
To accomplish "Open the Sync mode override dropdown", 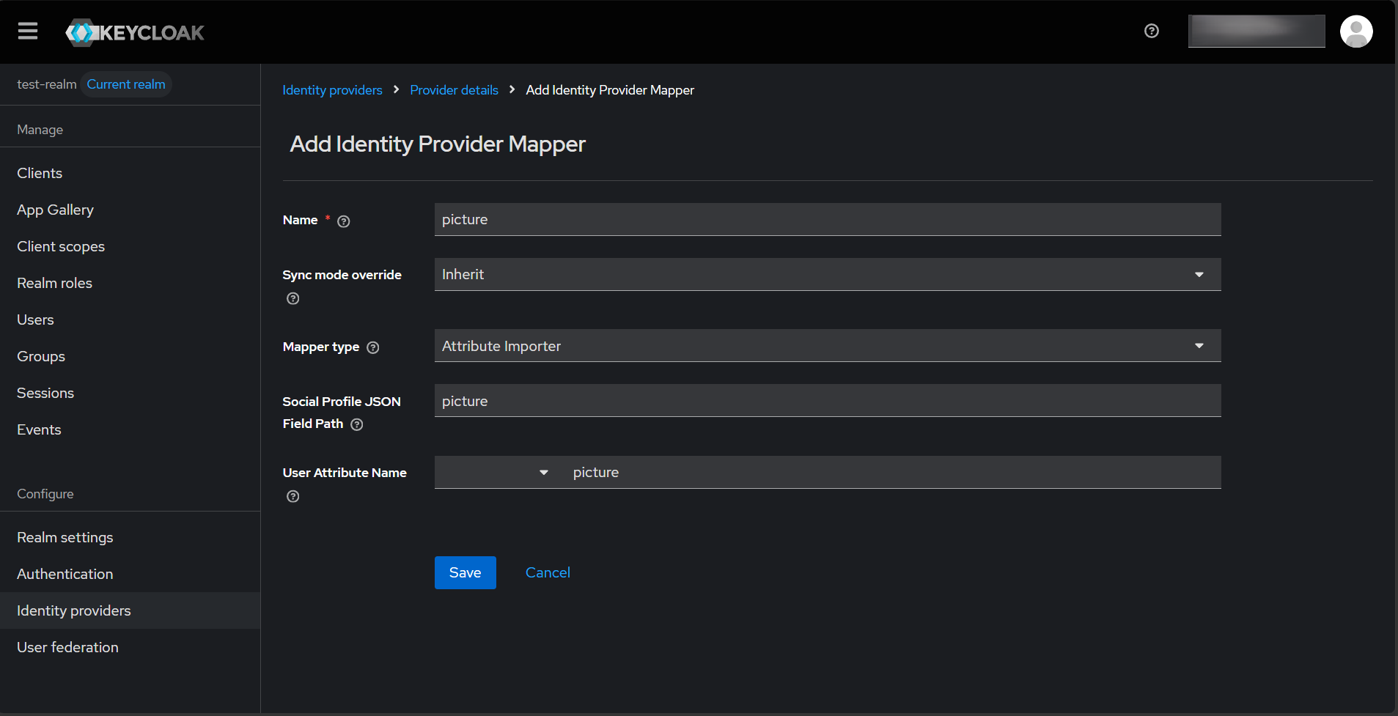I will 828,274.
